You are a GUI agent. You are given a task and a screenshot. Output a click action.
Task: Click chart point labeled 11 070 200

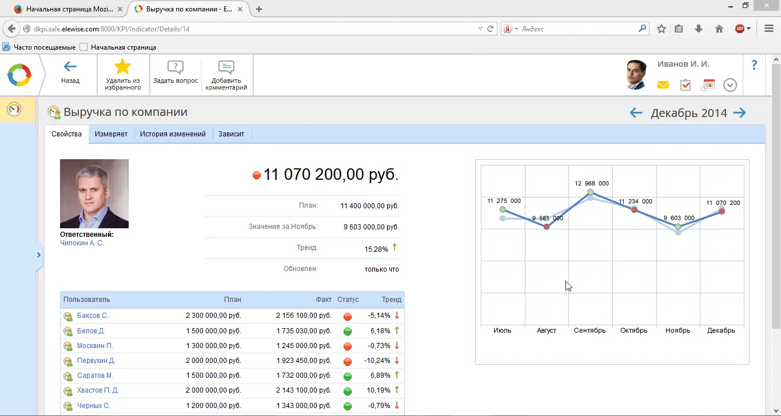722,212
